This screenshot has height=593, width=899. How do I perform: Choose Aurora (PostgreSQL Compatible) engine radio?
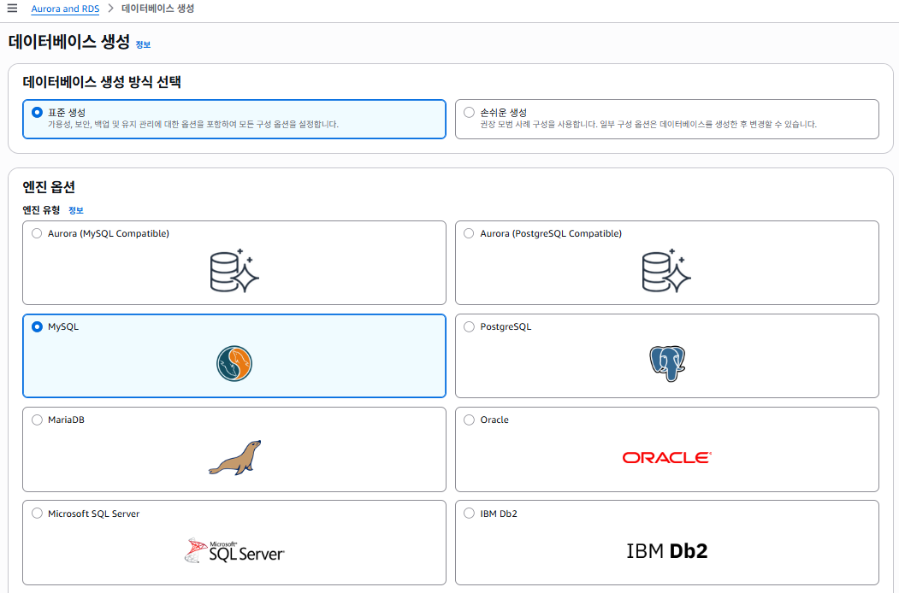469,233
